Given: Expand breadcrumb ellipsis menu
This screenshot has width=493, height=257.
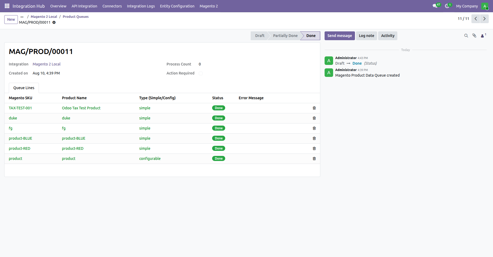Looking at the screenshot, I should [22, 17].
